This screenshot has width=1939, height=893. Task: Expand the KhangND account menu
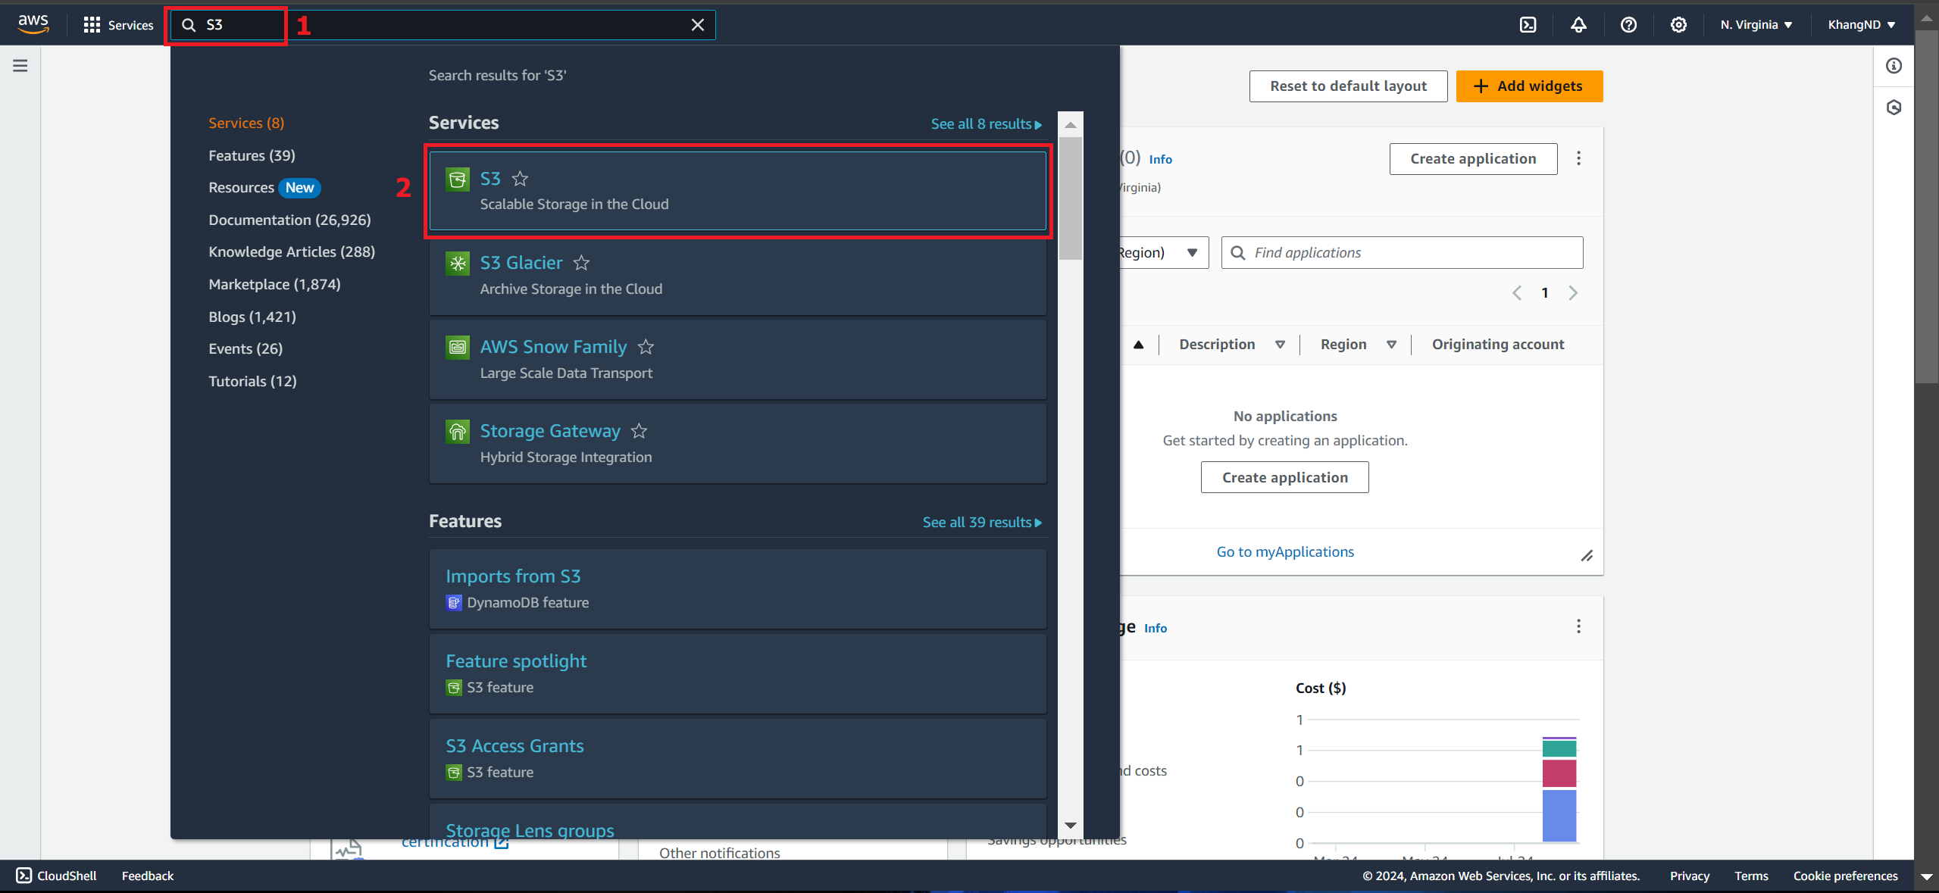[1861, 25]
